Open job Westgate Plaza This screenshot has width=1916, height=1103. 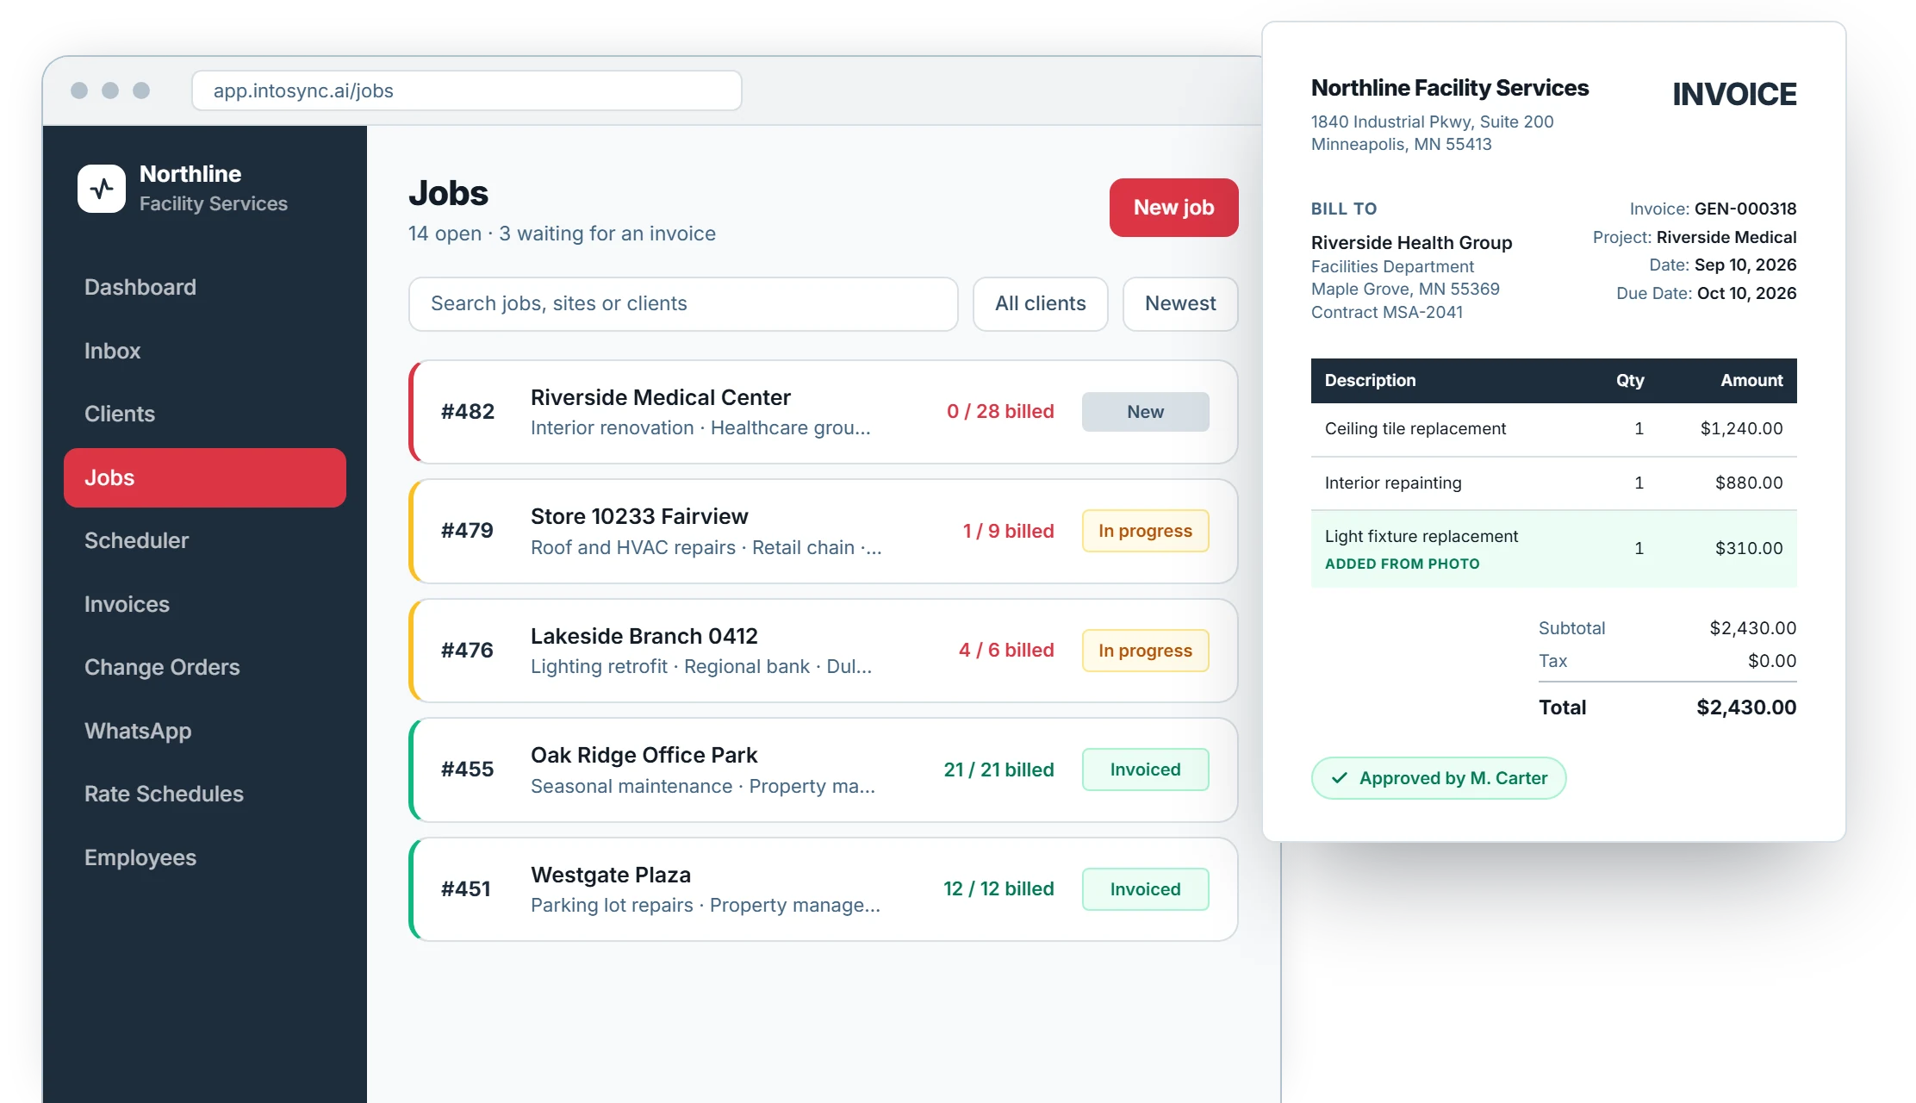[824, 889]
